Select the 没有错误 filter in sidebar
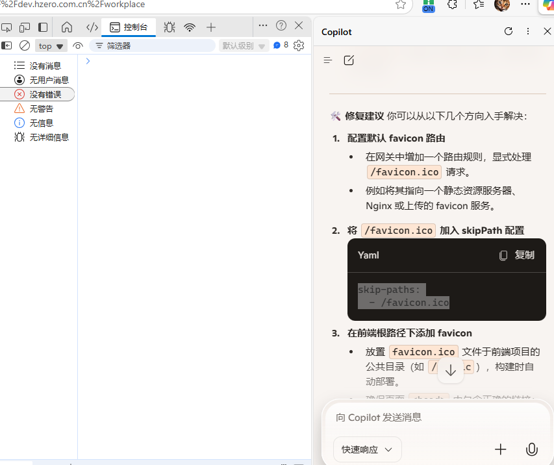The image size is (554, 465). pyautogui.click(x=44, y=94)
